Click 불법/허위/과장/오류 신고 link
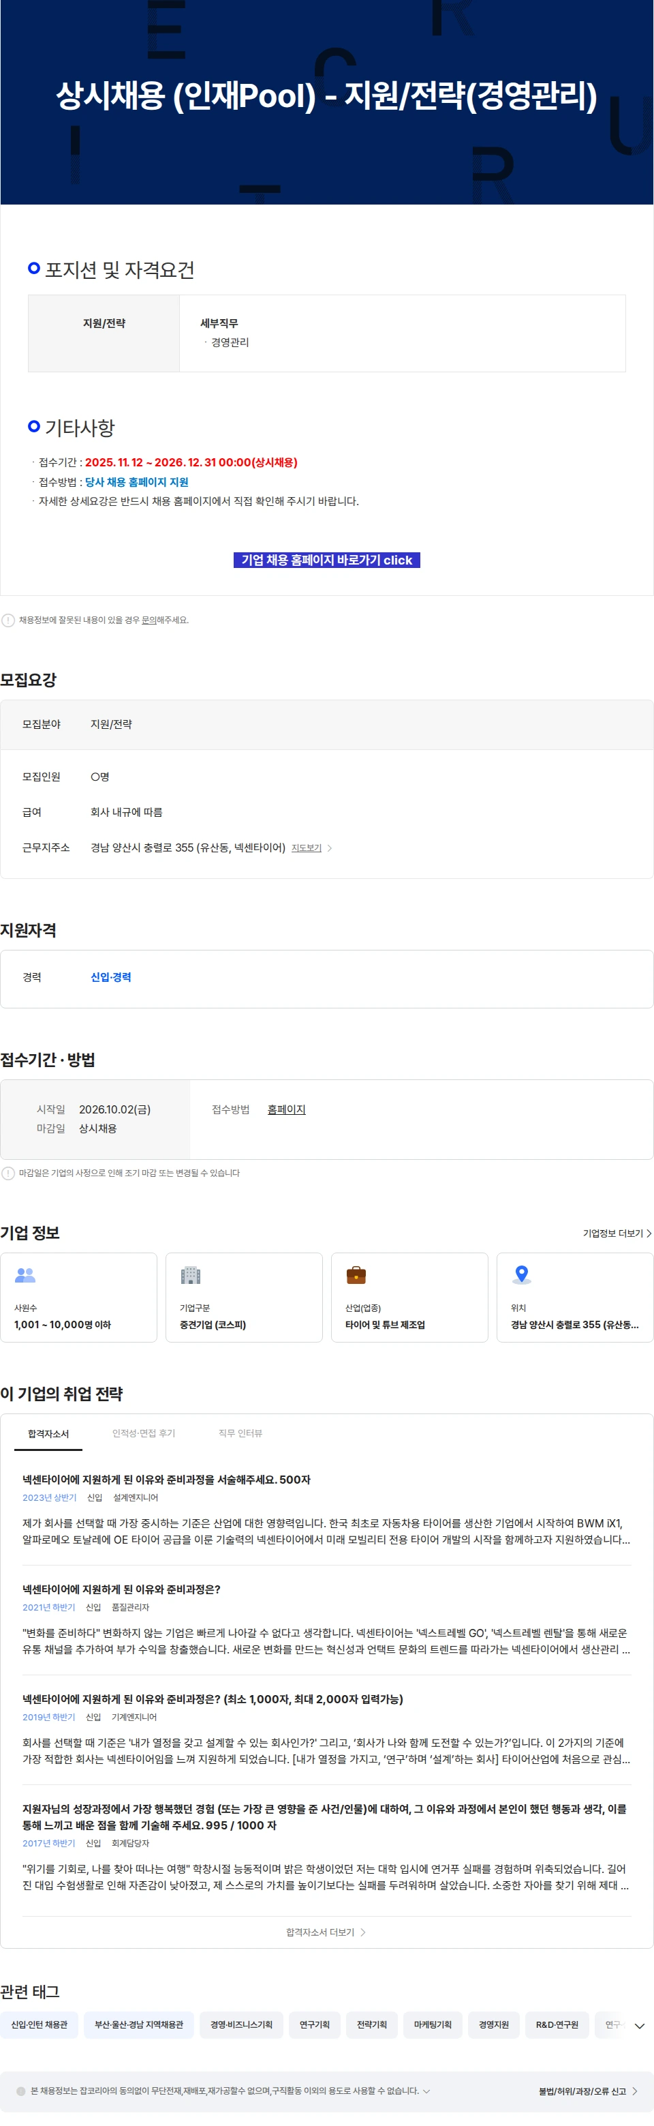Image resolution: width=654 pixels, height=2126 pixels. (581, 2091)
